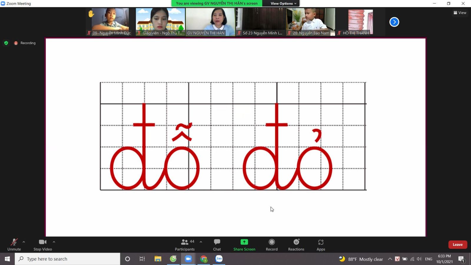The height and width of the screenshot is (265, 471).
Task: Click the Share Screen icon
Action: tap(244, 242)
